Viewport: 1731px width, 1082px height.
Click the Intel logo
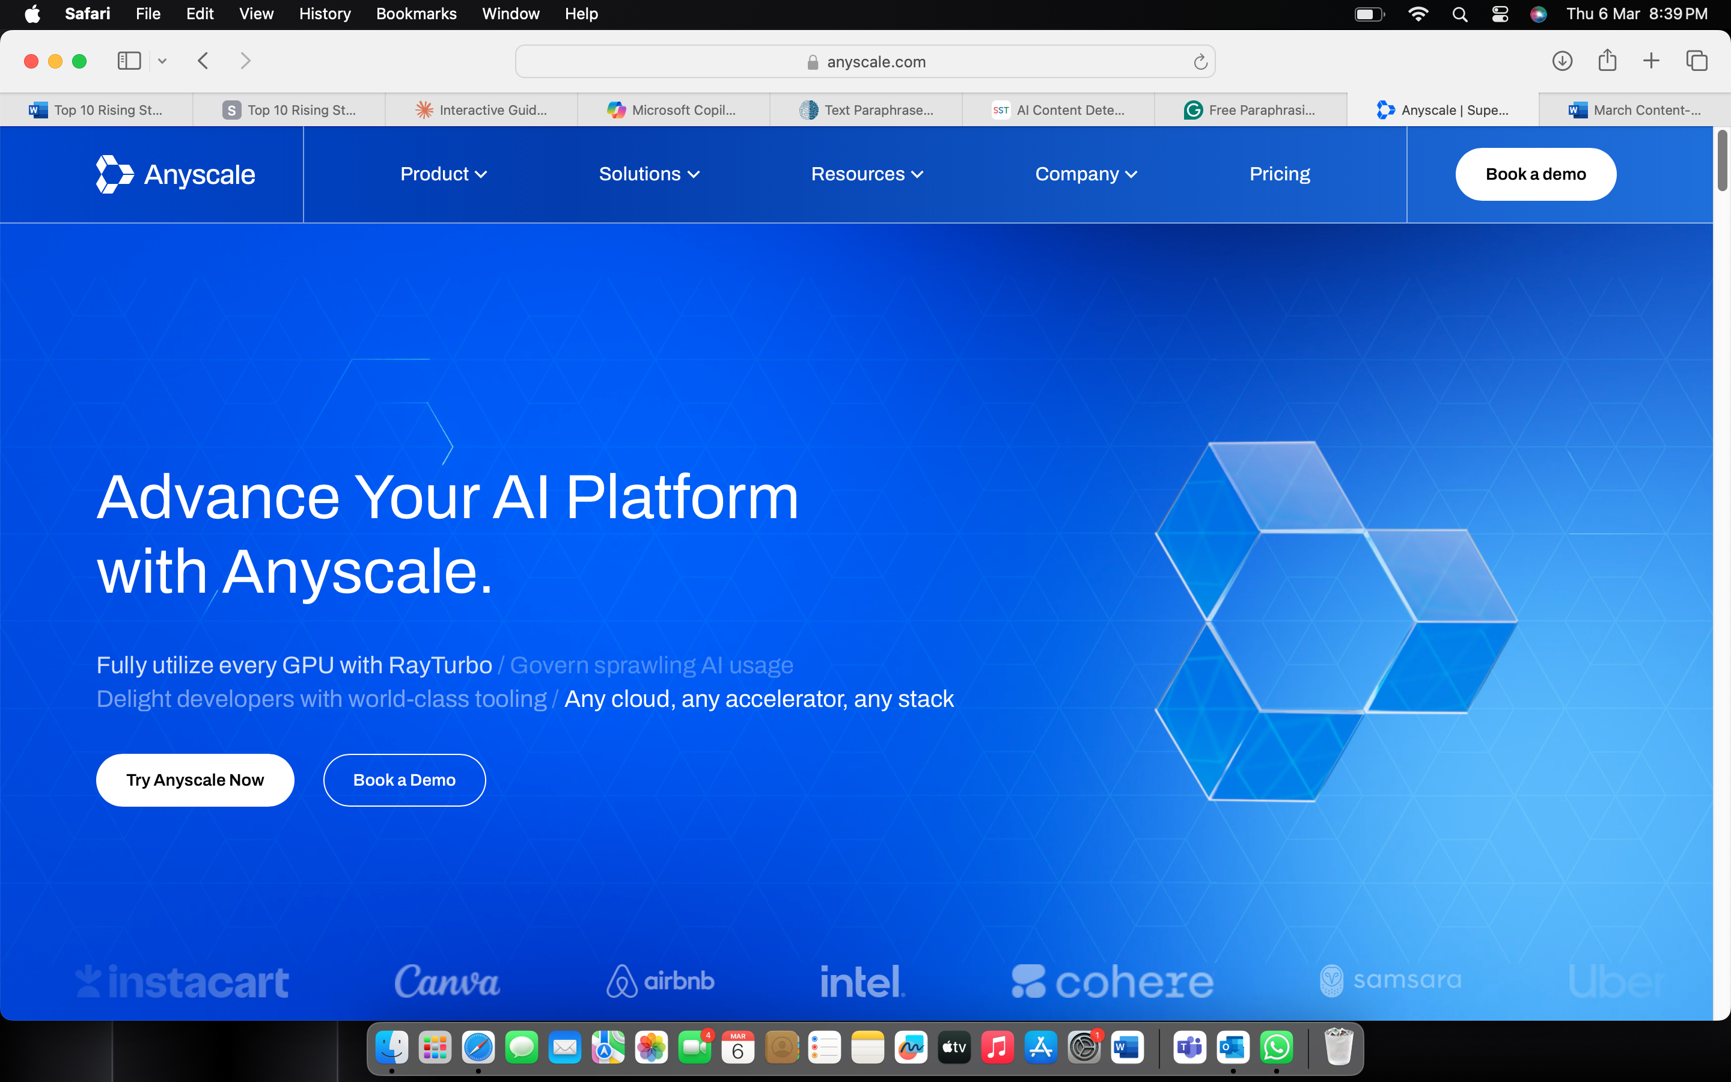pyautogui.click(x=862, y=981)
